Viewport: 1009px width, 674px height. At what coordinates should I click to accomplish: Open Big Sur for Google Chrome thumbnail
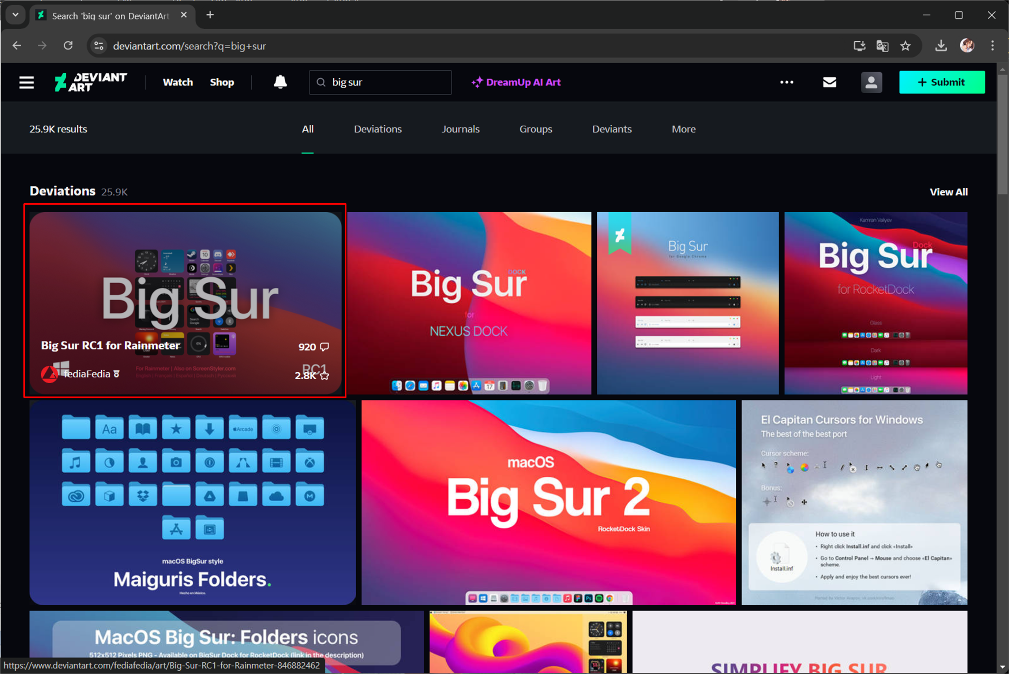(x=687, y=303)
